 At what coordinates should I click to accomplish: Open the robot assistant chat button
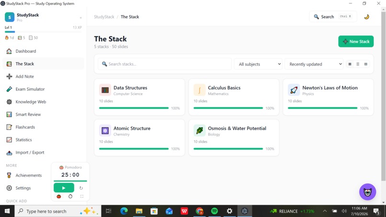(x=367, y=192)
